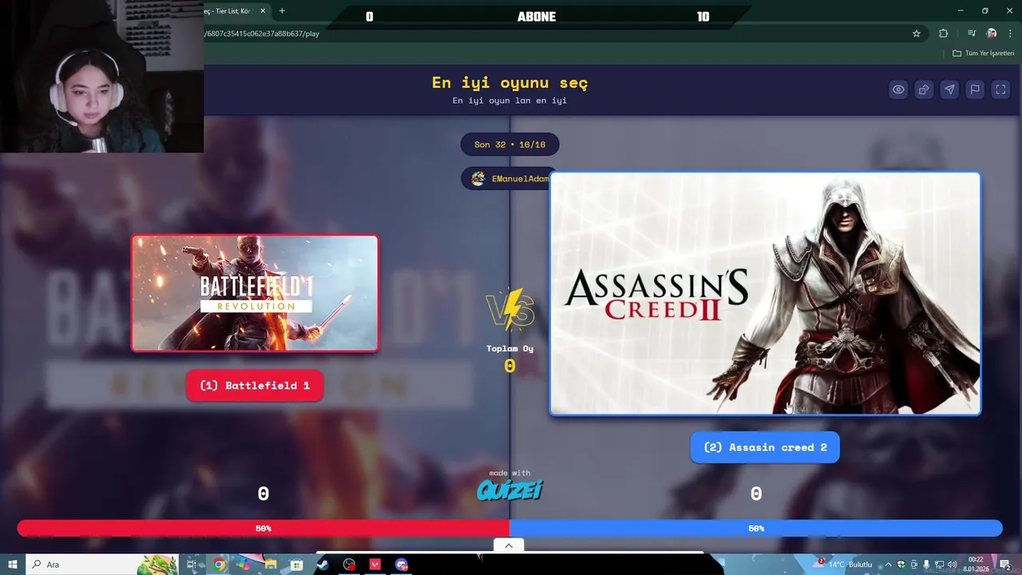Open a new browser tab
The image size is (1022, 575).
point(282,11)
